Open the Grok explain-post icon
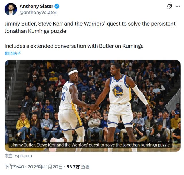 [169, 6]
